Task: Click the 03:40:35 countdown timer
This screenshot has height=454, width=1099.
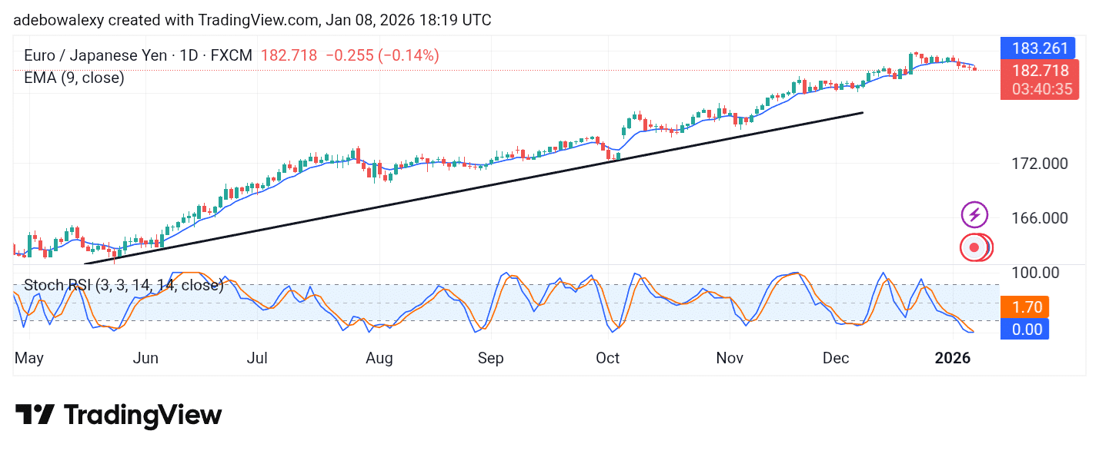Action: 1042,89
